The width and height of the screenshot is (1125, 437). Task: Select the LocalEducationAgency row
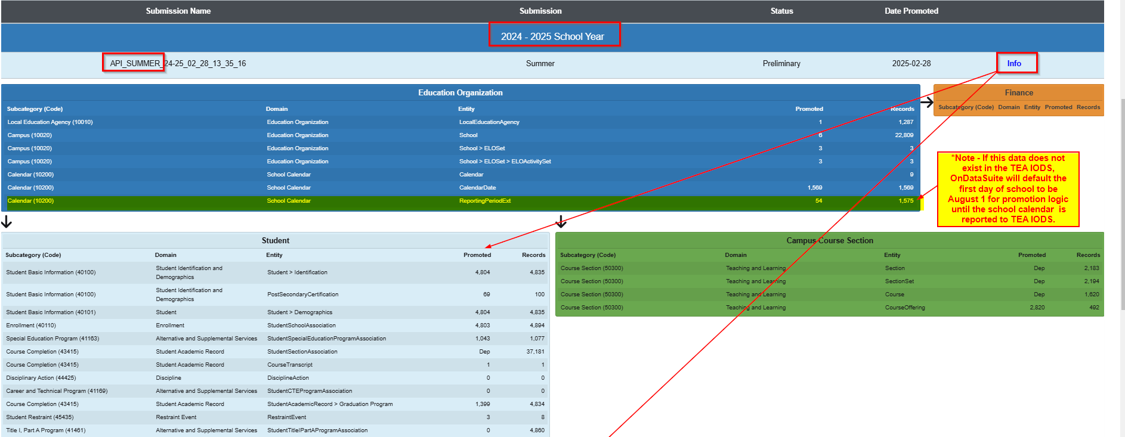(x=460, y=122)
